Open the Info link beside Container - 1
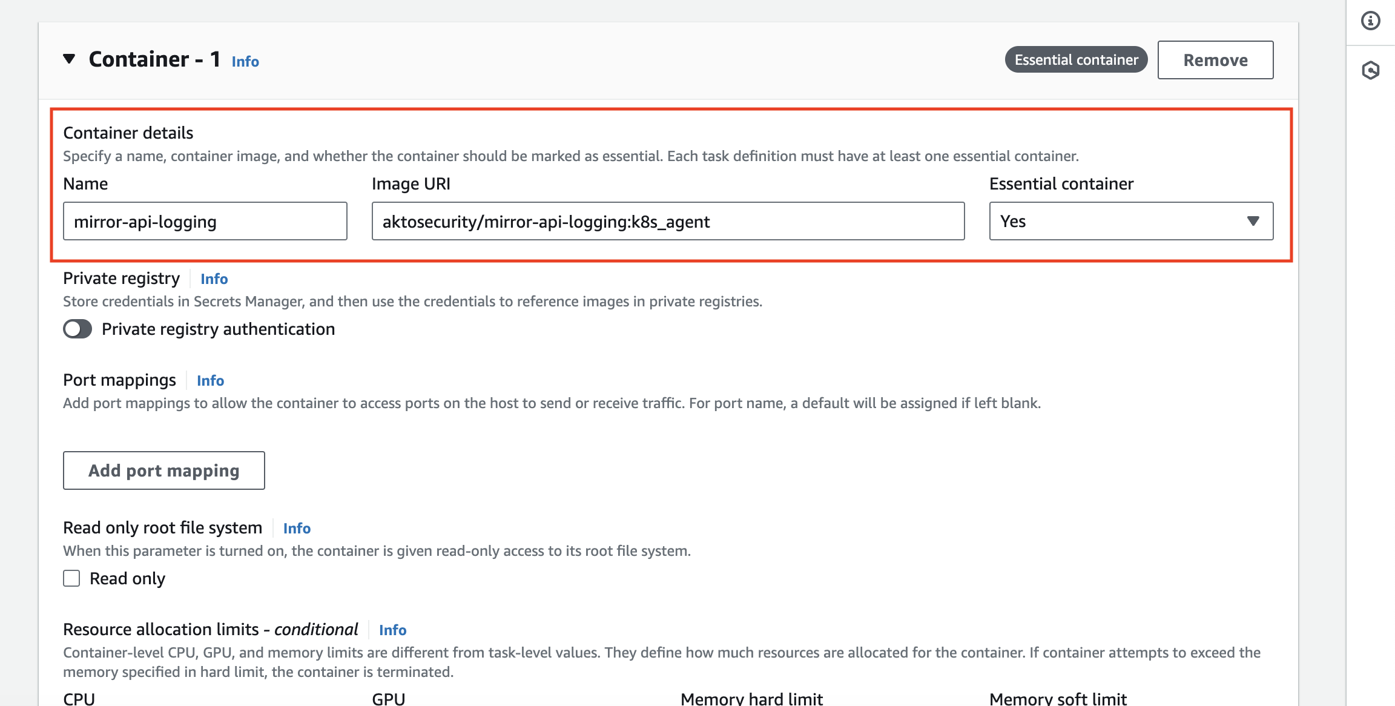The width and height of the screenshot is (1395, 706). pyautogui.click(x=245, y=61)
